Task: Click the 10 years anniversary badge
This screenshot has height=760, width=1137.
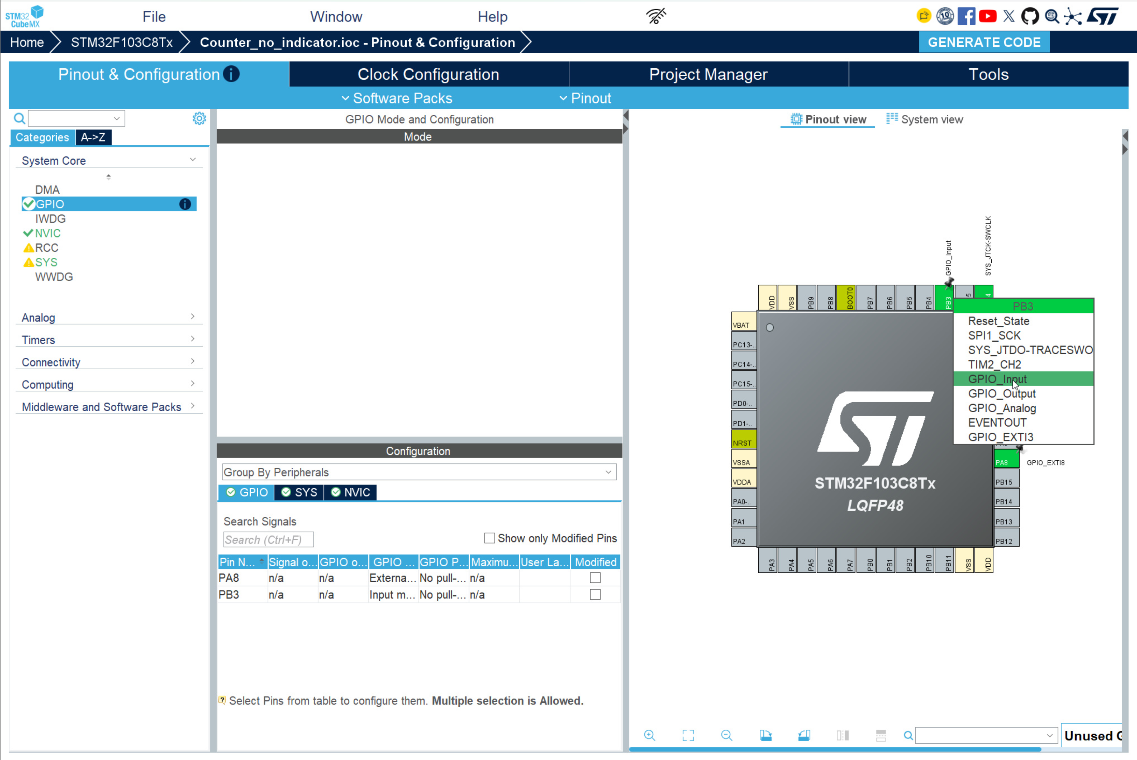Action: (945, 16)
